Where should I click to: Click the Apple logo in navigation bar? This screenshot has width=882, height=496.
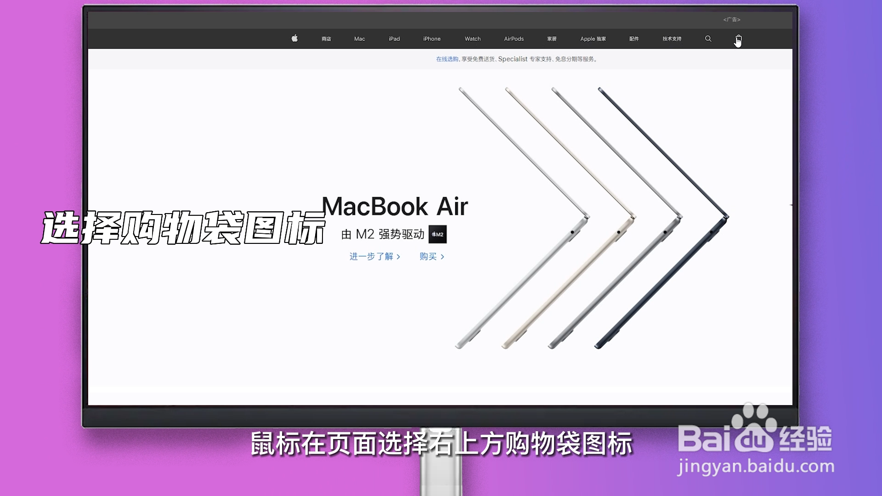coord(294,39)
